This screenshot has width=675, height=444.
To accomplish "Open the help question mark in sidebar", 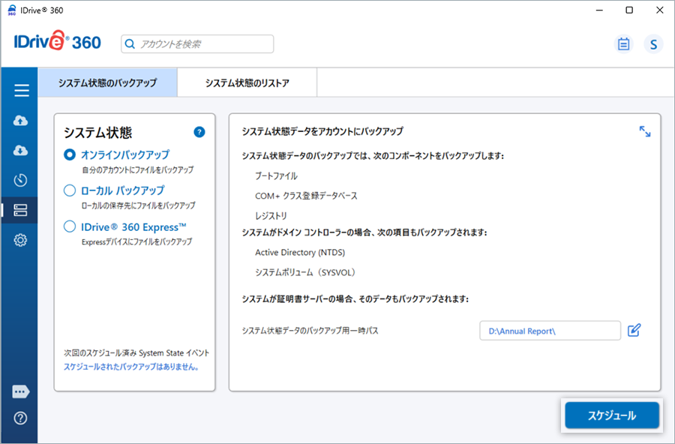I will (21, 418).
